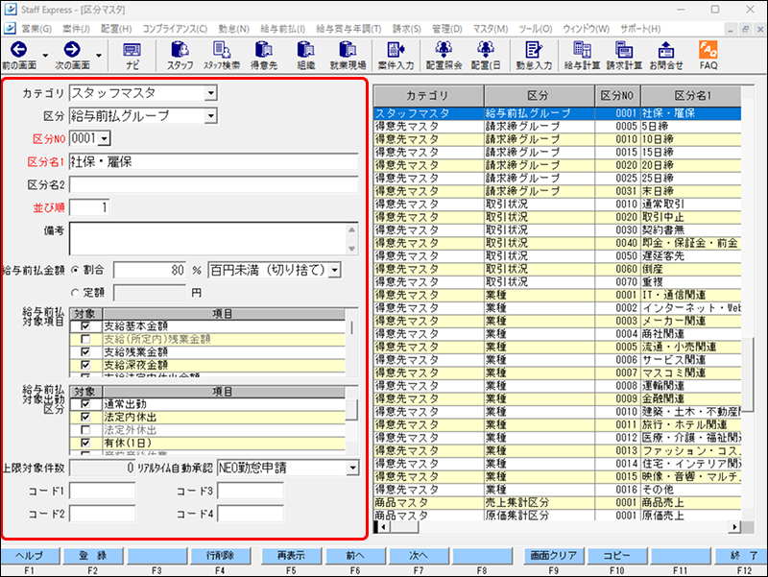Open the 給与前払(I) menu
This screenshot has height=577, width=768.
coord(282,29)
